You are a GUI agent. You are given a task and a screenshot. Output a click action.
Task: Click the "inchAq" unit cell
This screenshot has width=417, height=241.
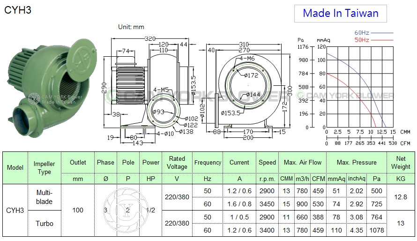click(357, 179)
